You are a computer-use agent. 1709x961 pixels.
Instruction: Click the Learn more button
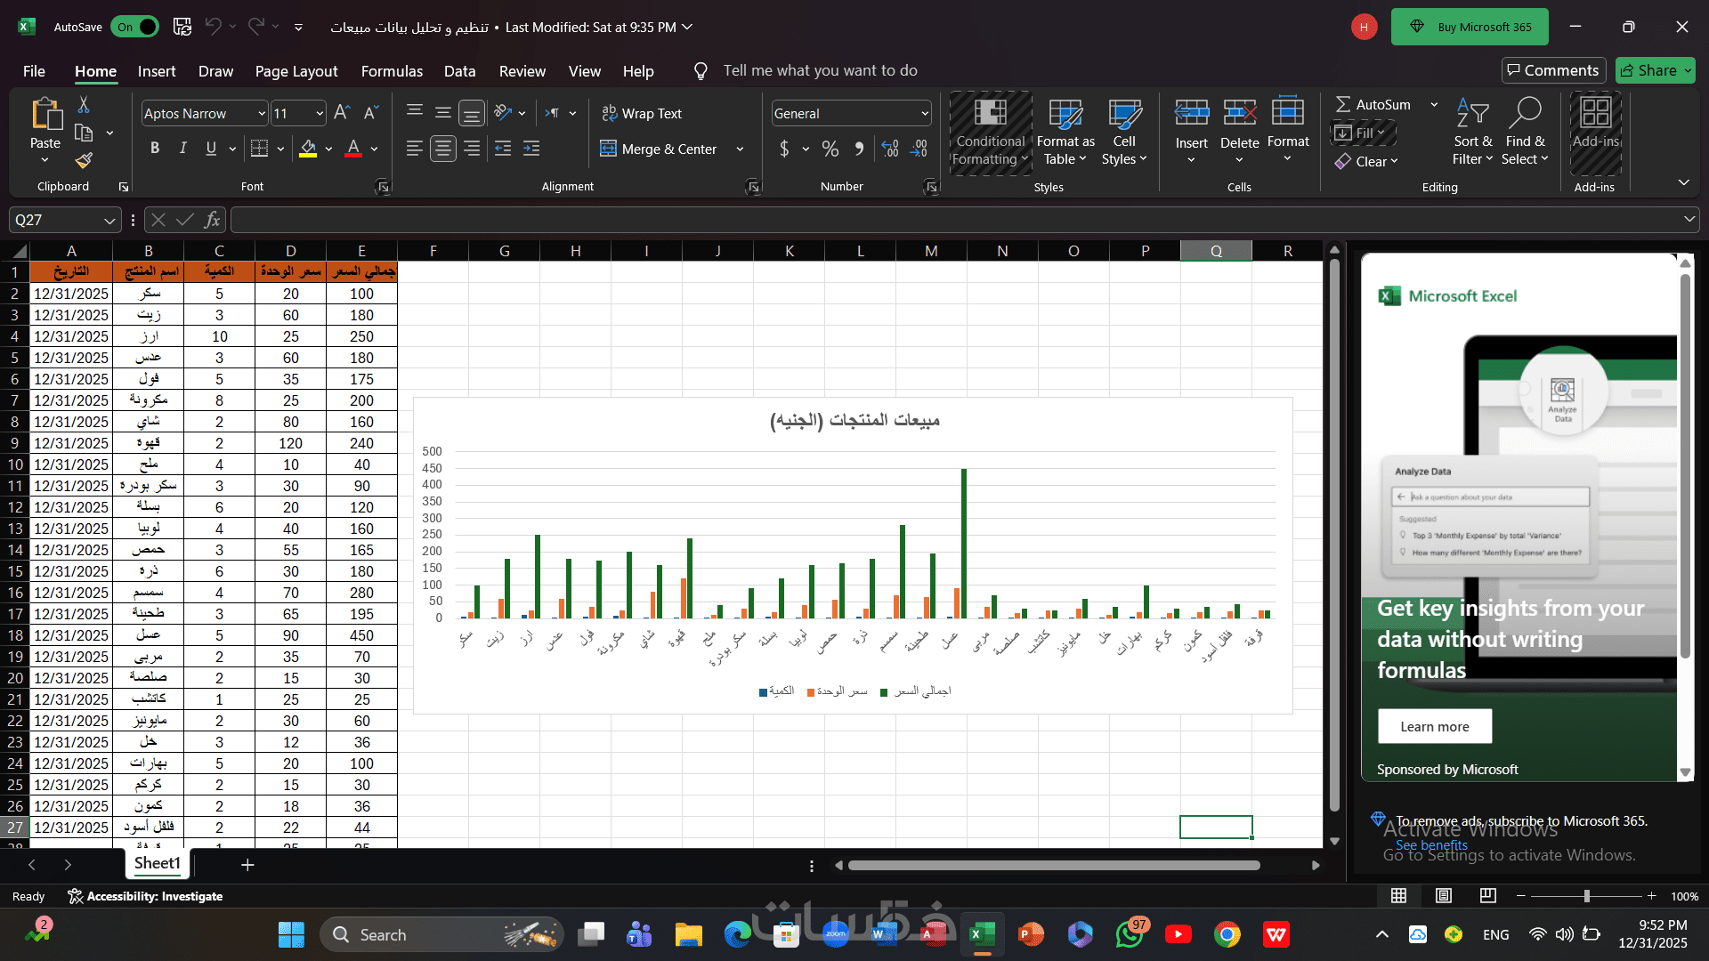pos(1434,726)
